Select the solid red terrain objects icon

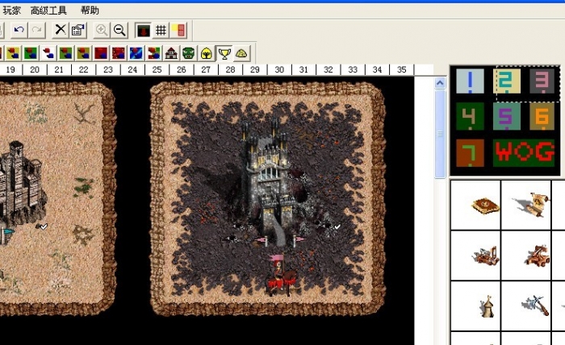(x=101, y=53)
